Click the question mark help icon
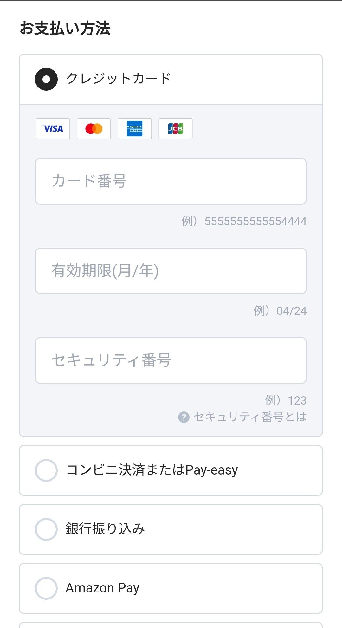This screenshot has width=342, height=628. [184, 417]
